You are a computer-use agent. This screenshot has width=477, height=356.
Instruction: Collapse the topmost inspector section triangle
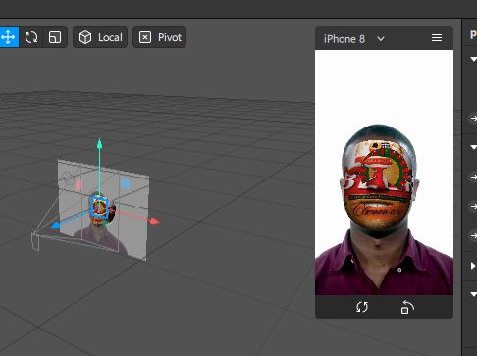point(473,59)
